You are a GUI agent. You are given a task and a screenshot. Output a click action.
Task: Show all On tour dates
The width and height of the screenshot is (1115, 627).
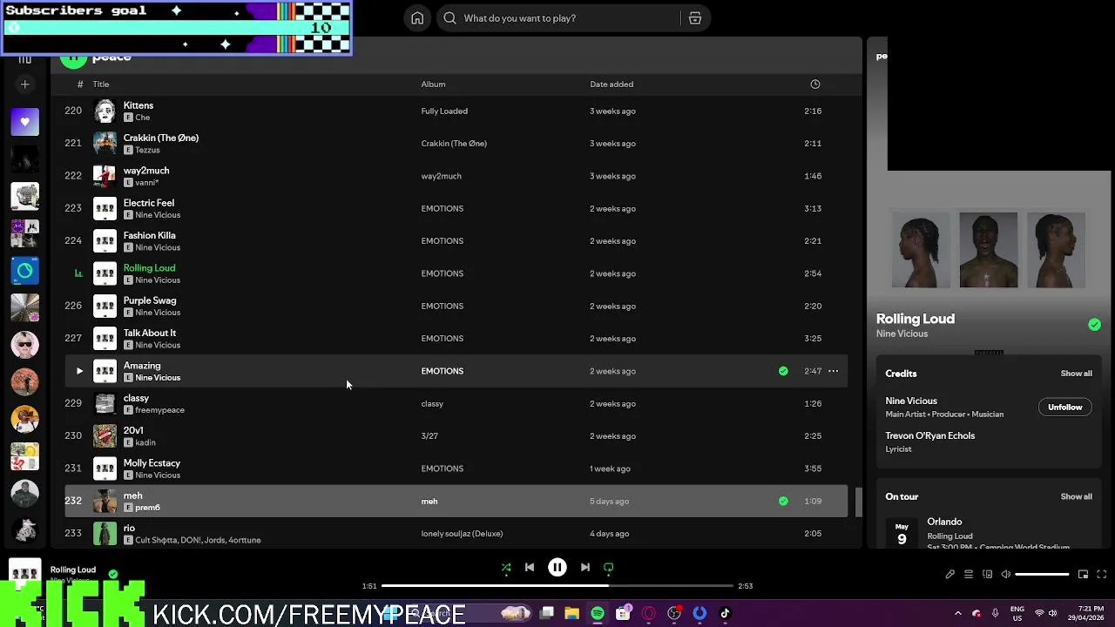tap(1076, 496)
